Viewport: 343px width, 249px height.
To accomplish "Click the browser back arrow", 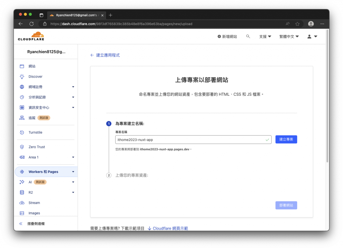I will [x=20, y=24].
